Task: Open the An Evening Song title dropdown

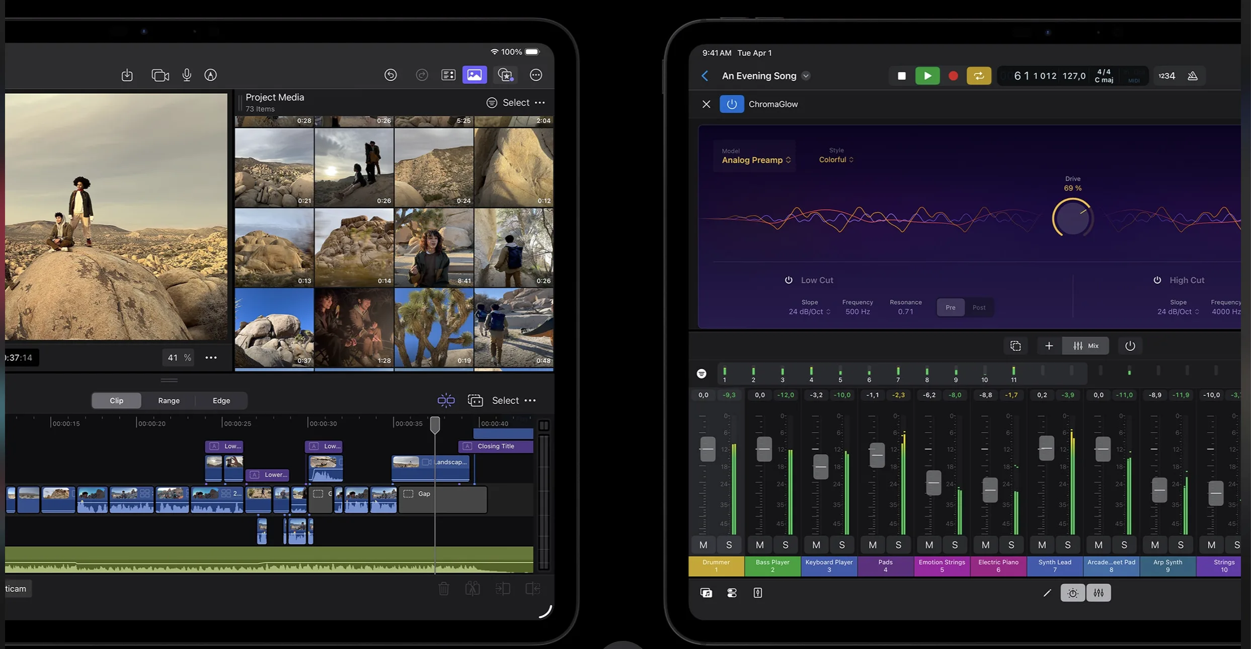Action: tap(805, 75)
